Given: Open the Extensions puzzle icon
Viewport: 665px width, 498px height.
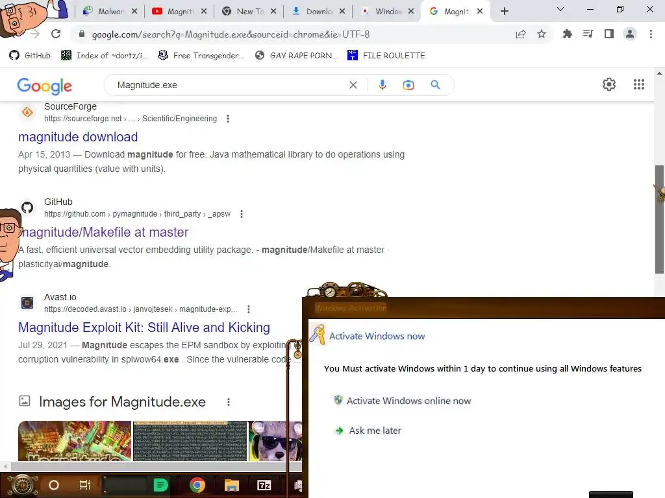Looking at the screenshot, I should [x=567, y=34].
